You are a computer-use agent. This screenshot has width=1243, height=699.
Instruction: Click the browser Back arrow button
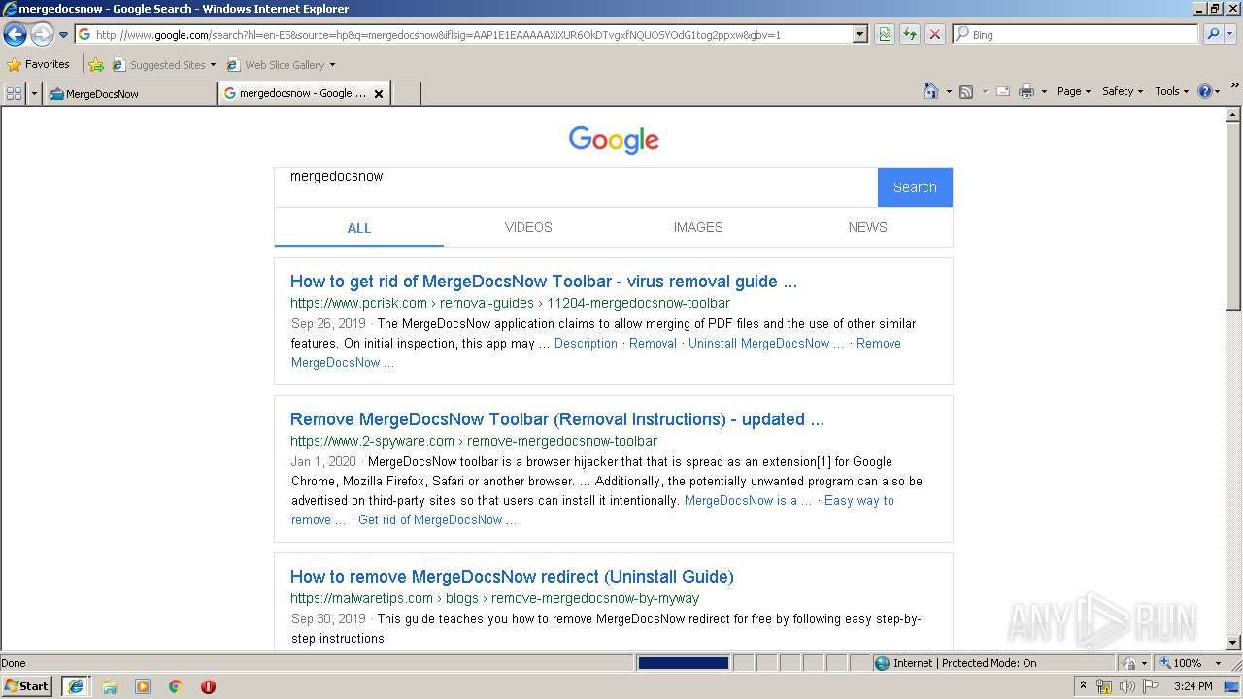tap(15, 35)
